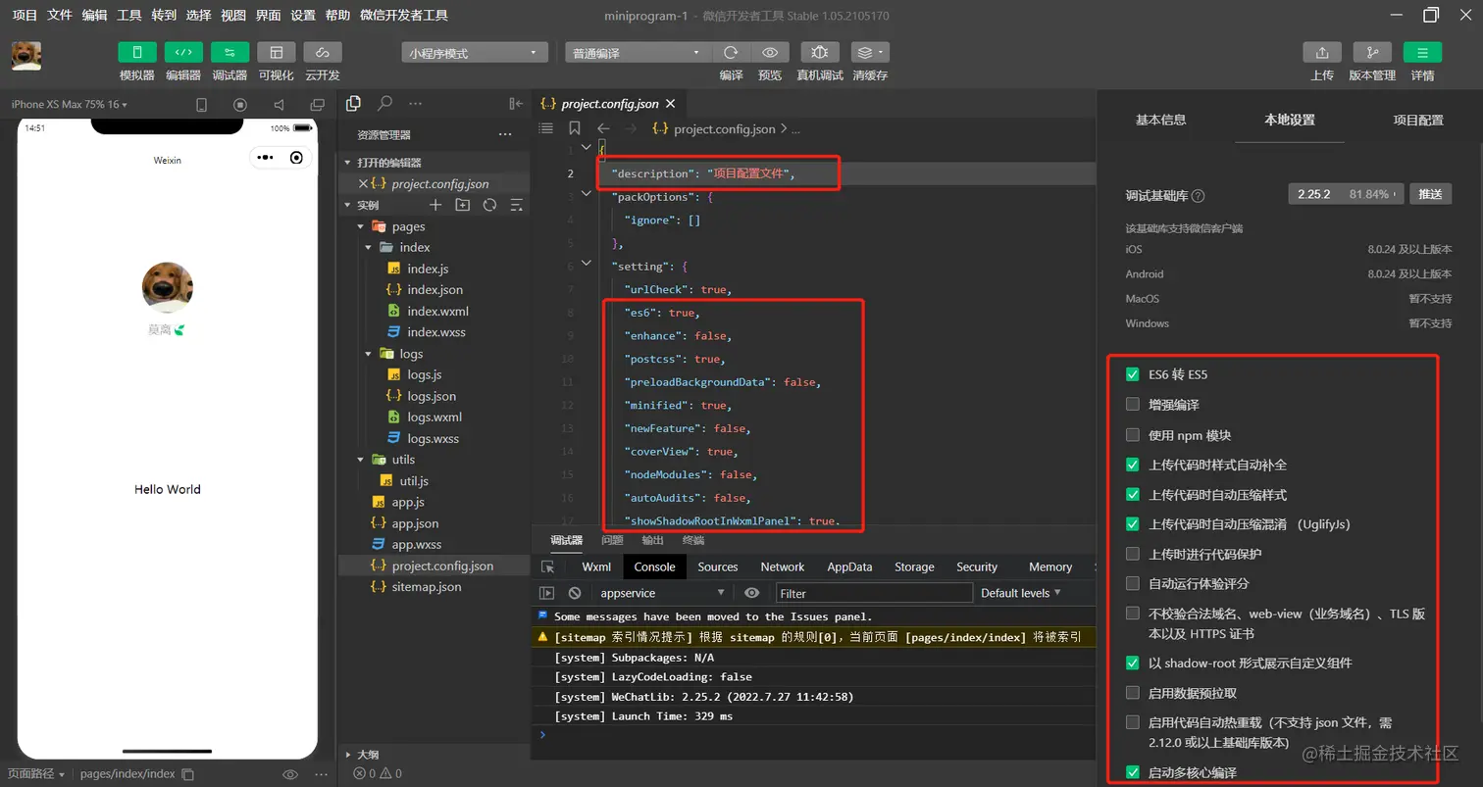Open the 小程序模式 mode dropdown

click(x=475, y=53)
